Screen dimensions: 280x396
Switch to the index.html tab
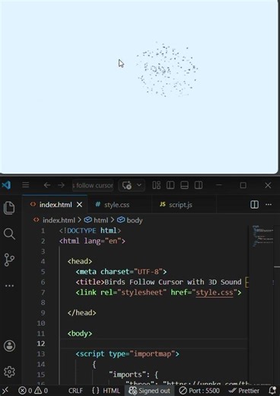[x=56, y=205]
